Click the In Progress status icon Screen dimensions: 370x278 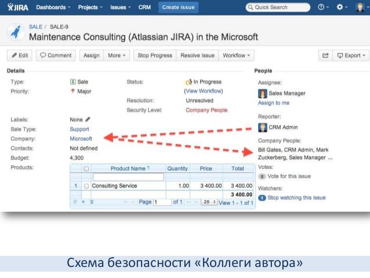[189, 82]
